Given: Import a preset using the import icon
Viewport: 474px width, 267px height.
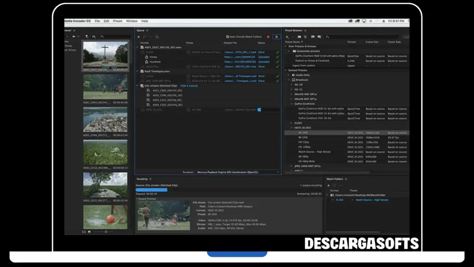Looking at the screenshot, I should pos(313,37).
